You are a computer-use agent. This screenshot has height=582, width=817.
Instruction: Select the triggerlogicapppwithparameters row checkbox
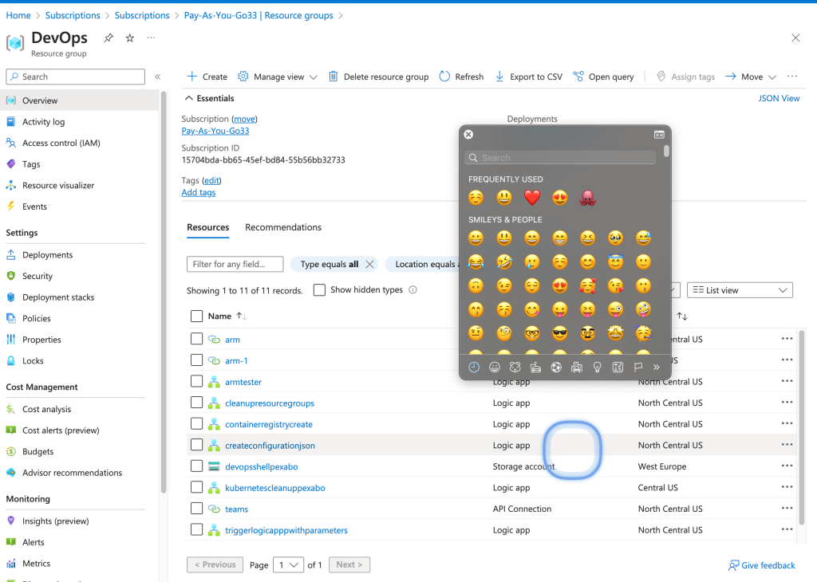click(x=196, y=530)
